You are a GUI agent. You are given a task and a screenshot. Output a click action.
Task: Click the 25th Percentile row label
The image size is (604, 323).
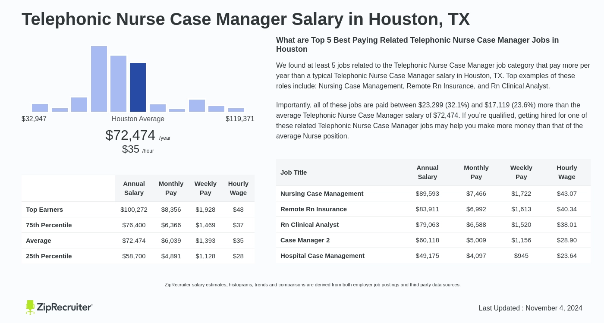click(49, 256)
